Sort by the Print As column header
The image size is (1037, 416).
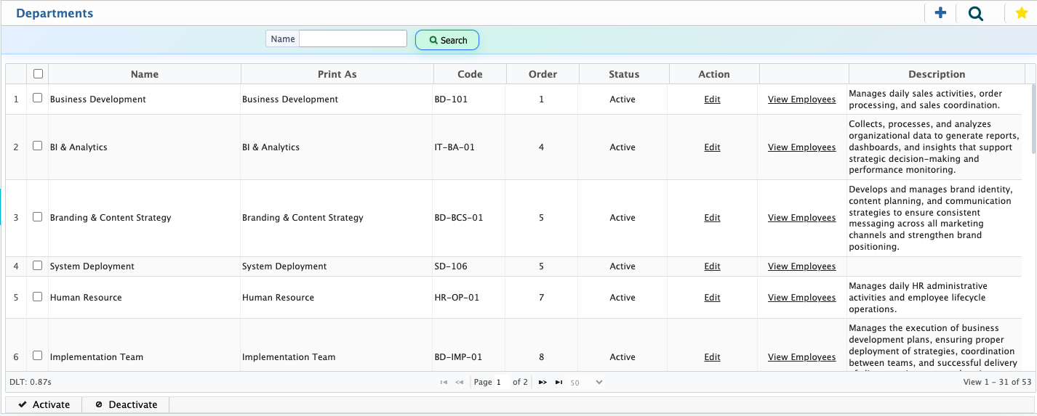coord(337,74)
